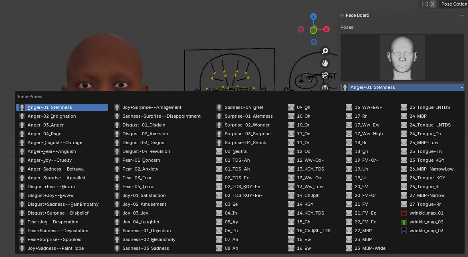
Task: Choose the 23_MBP-Wide viseme pose
Action: point(369,248)
